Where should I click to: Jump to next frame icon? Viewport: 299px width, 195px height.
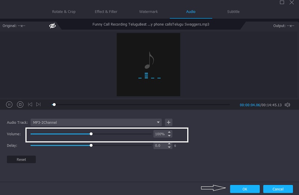point(38,104)
